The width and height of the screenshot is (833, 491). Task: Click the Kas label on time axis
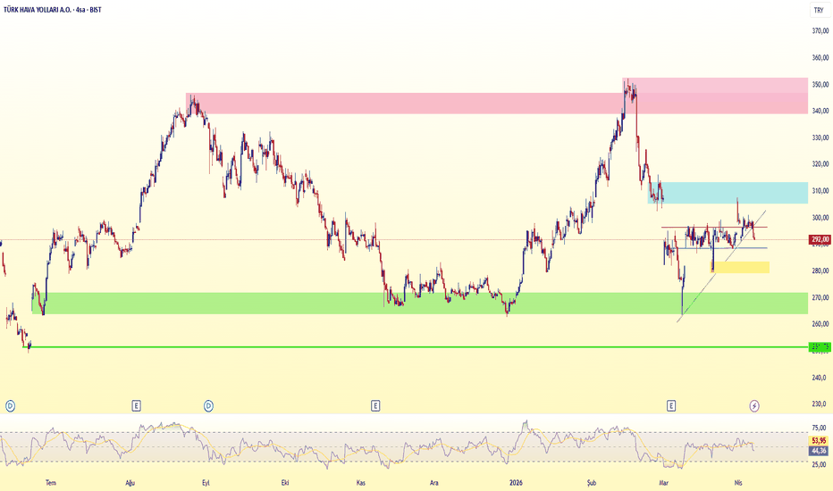[x=361, y=482]
